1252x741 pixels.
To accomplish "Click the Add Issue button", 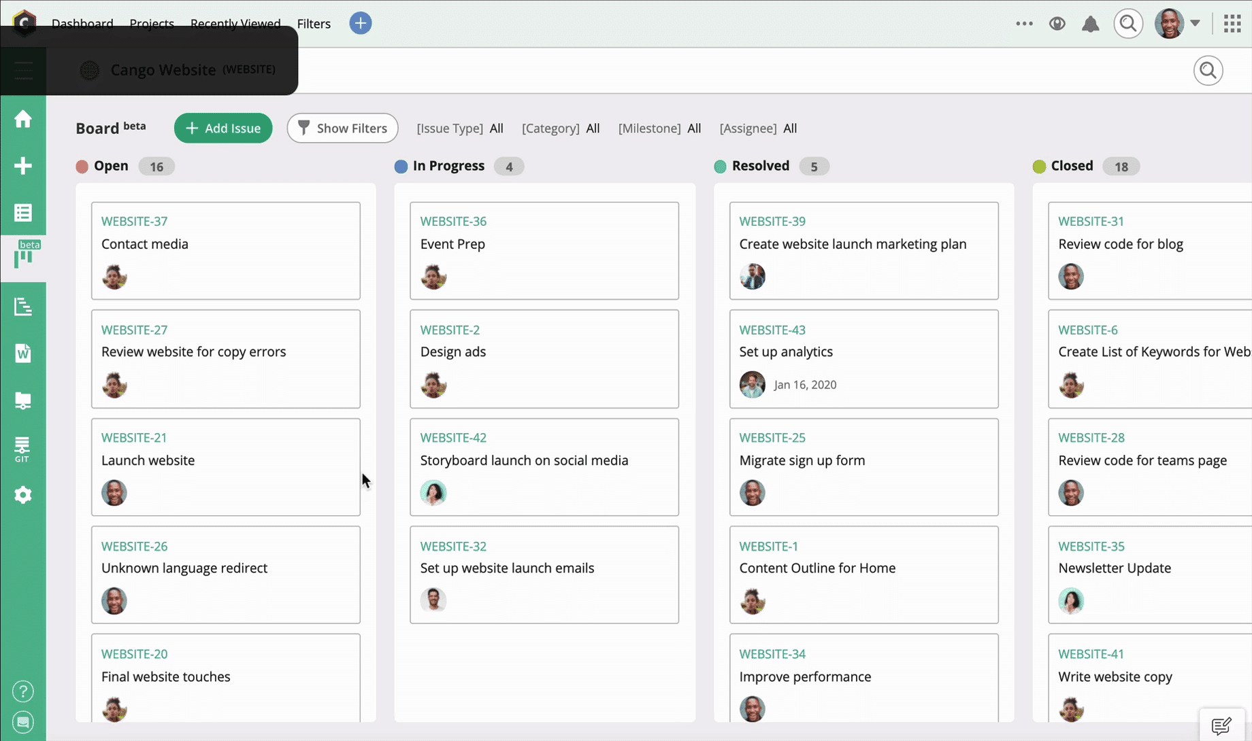I will [x=223, y=128].
